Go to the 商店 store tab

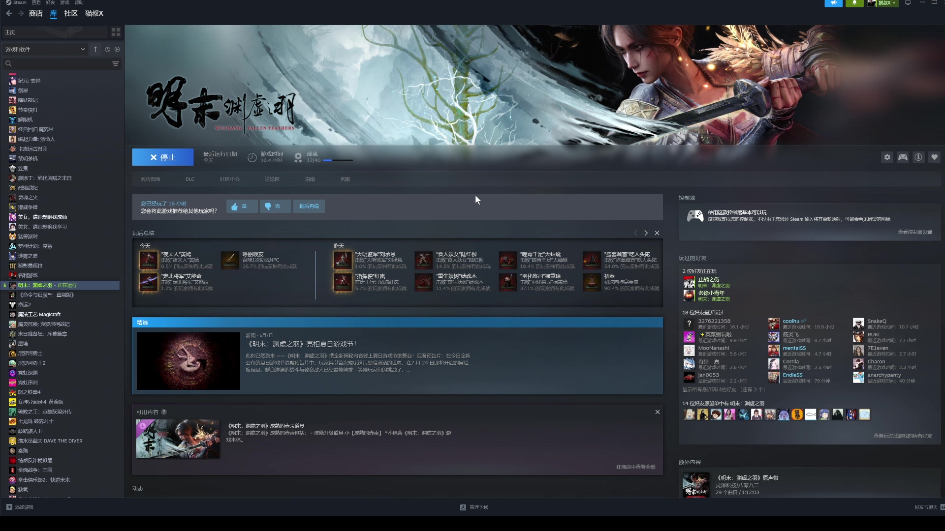(35, 13)
